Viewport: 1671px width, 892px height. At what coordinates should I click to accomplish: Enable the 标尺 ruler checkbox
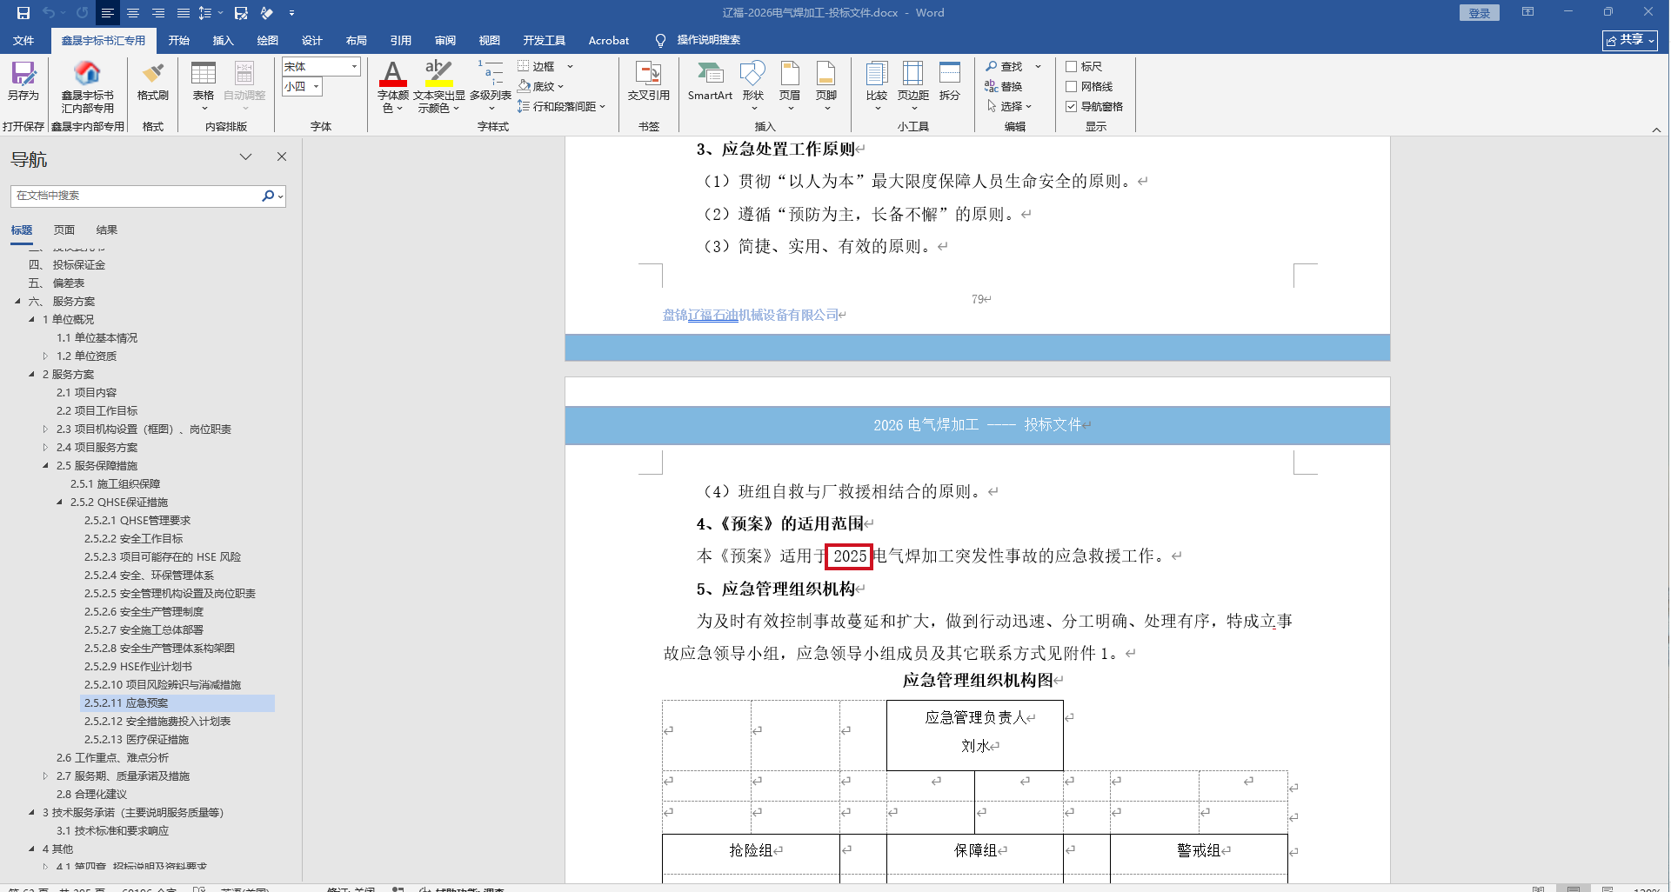pyautogui.click(x=1072, y=67)
